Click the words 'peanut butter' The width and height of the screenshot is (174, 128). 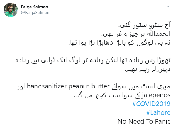89,86
